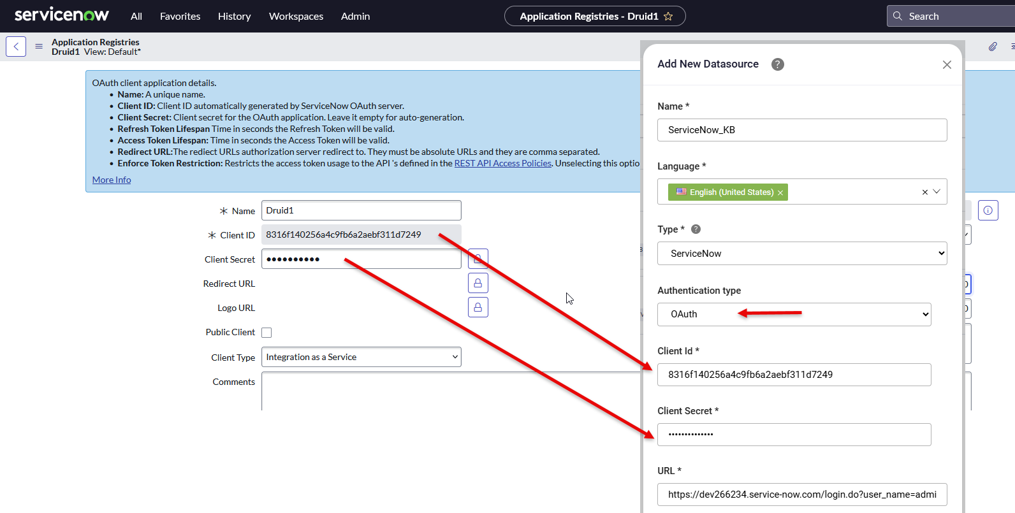Toggle the Public Client checkbox
Image resolution: width=1015 pixels, height=513 pixels.
(267, 333)
